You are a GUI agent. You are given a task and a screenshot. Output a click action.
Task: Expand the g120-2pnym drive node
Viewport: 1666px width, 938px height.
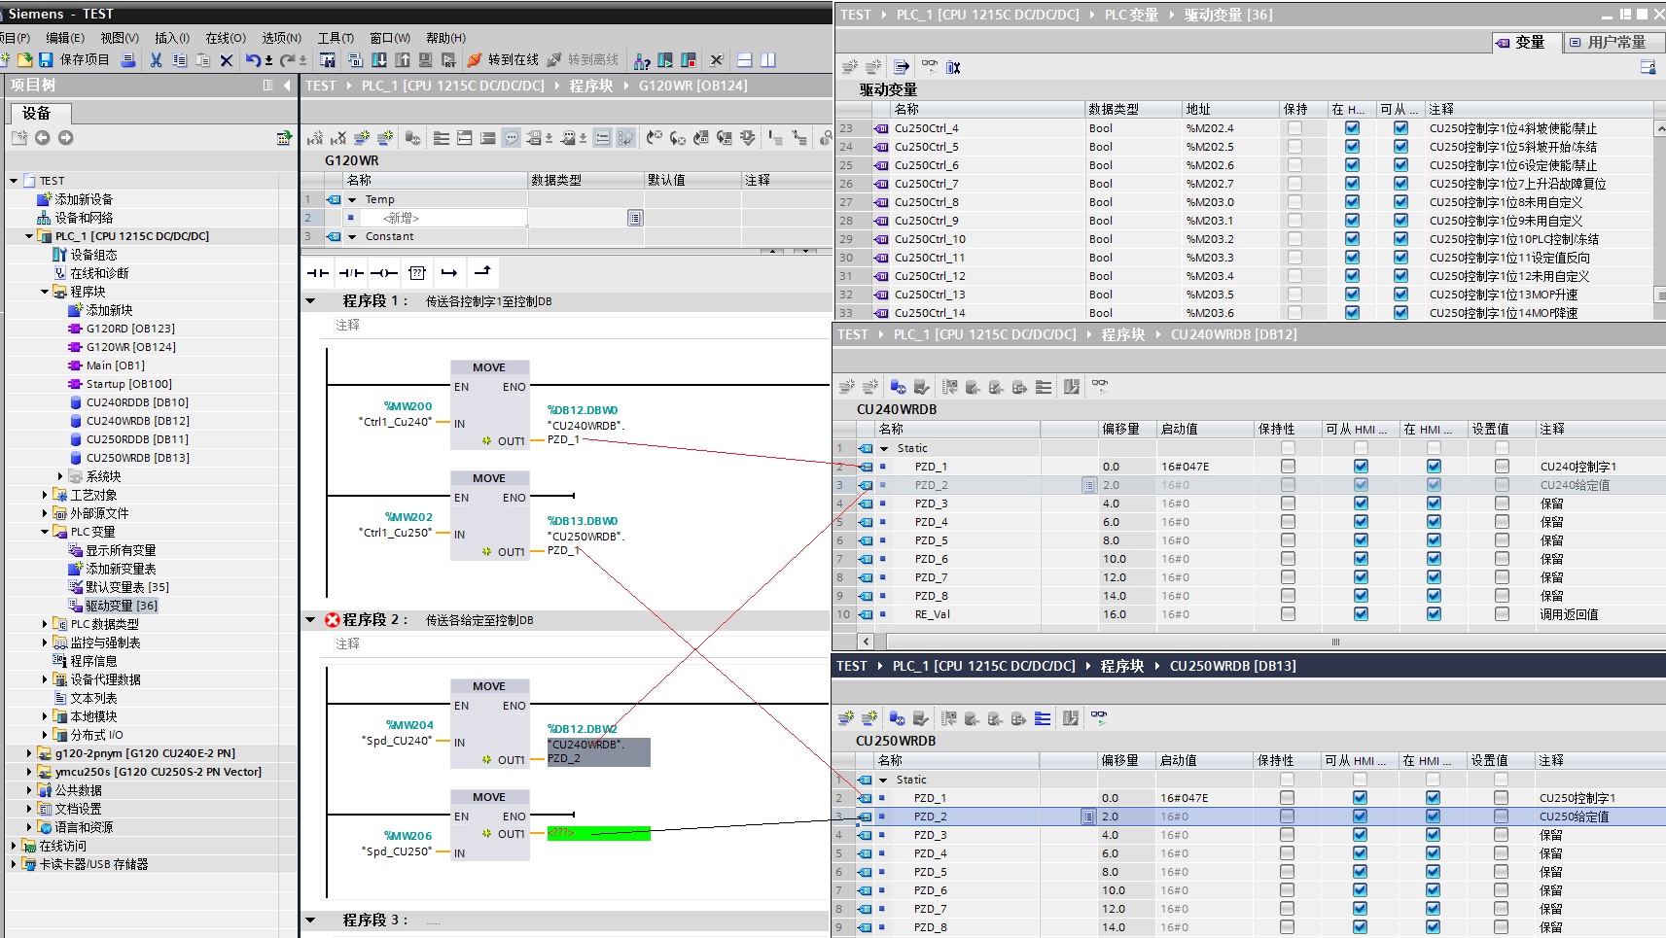click(x=29, y=753)
